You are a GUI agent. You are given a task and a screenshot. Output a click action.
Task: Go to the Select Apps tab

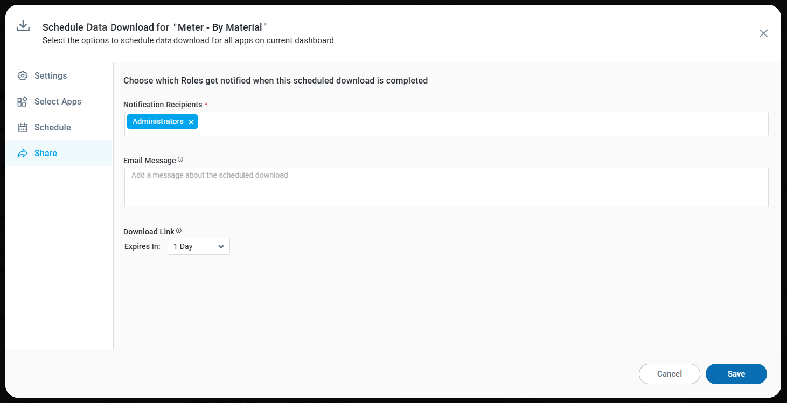coord(58,101)
